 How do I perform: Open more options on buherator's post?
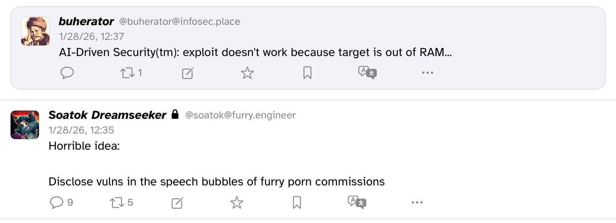(427, 73)
